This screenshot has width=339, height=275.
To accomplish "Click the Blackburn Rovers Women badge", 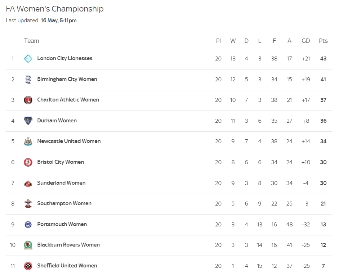I will pyautogui.click(x=28, y=245).
